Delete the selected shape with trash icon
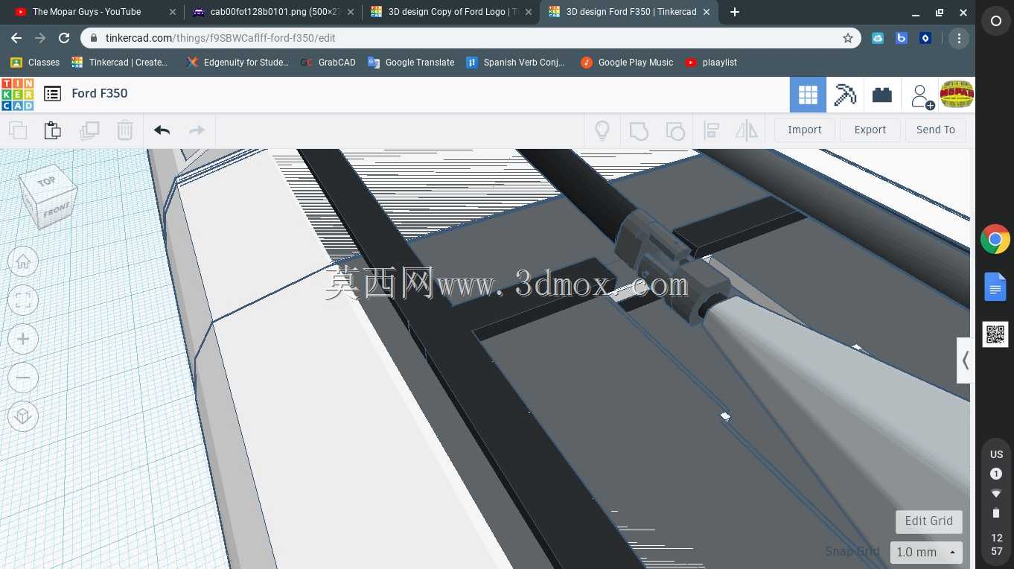1014x569 pixels. click(125, 130)
